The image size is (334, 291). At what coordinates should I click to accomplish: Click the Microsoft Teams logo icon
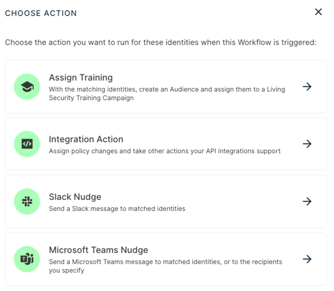click(x=27, y=259)
